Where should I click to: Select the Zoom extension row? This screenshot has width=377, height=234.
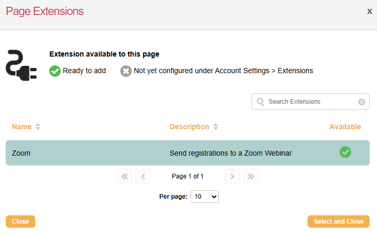pos(93,153)
